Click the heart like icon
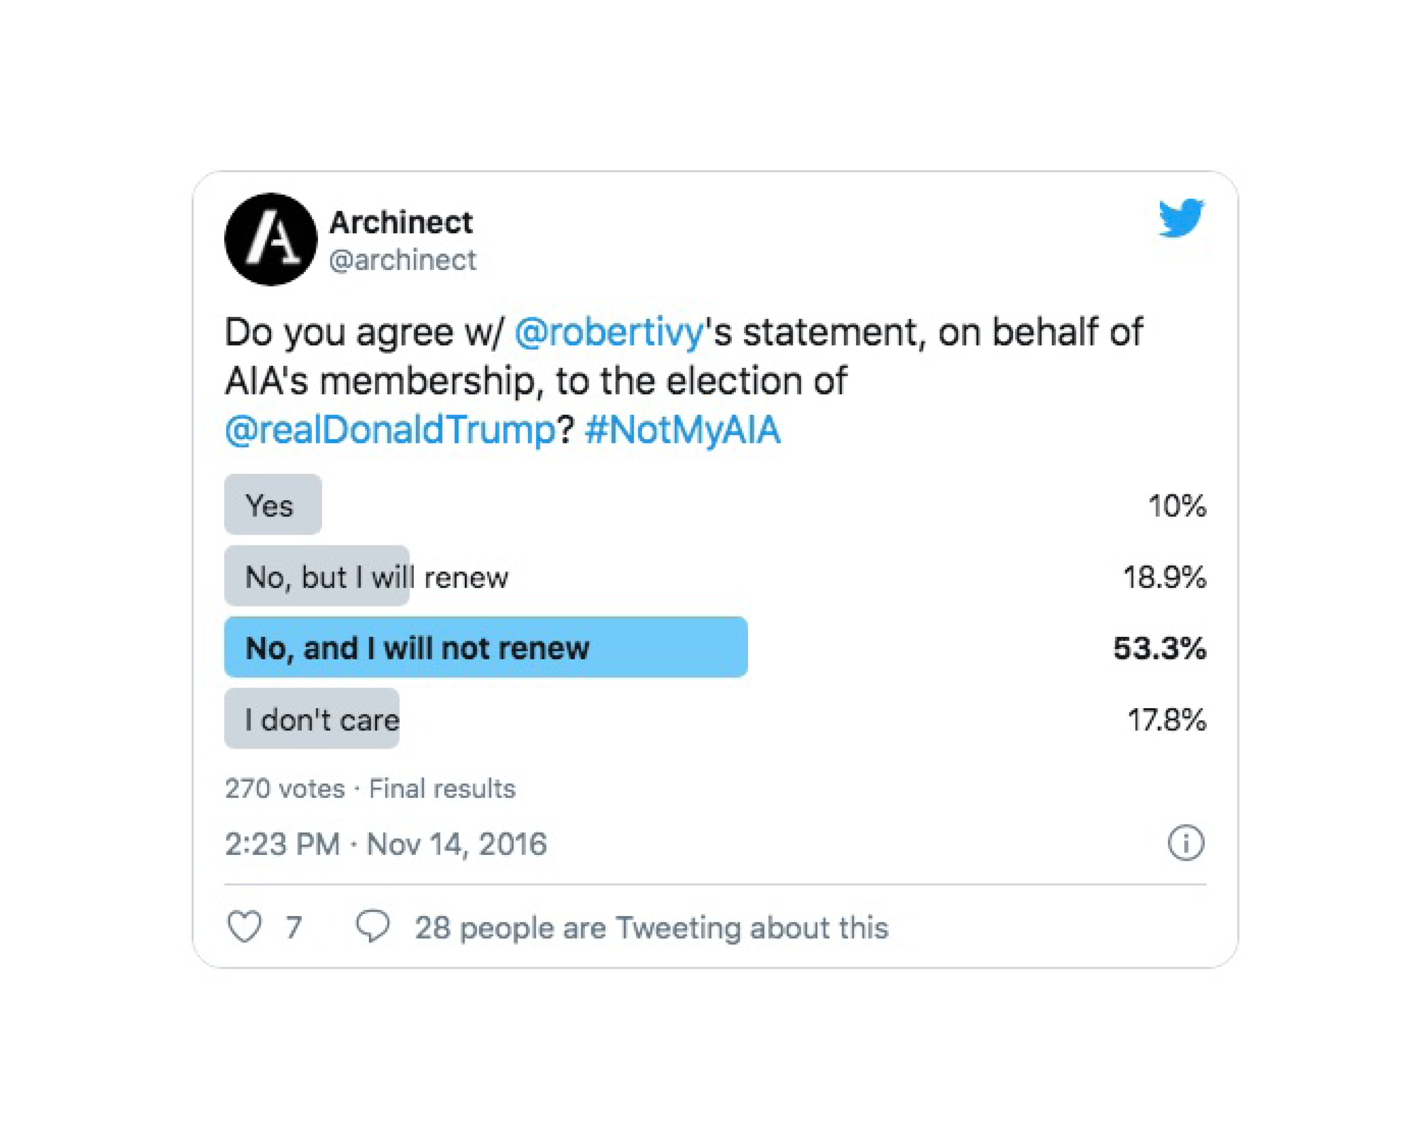This screenshot has width=1427, height=1121. (244, 927)
